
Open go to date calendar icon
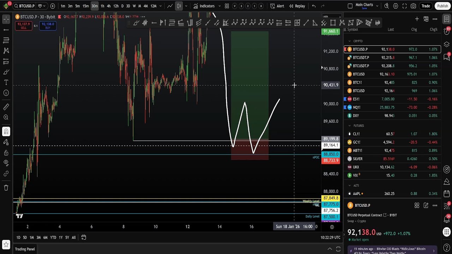[x=84, y=237]
